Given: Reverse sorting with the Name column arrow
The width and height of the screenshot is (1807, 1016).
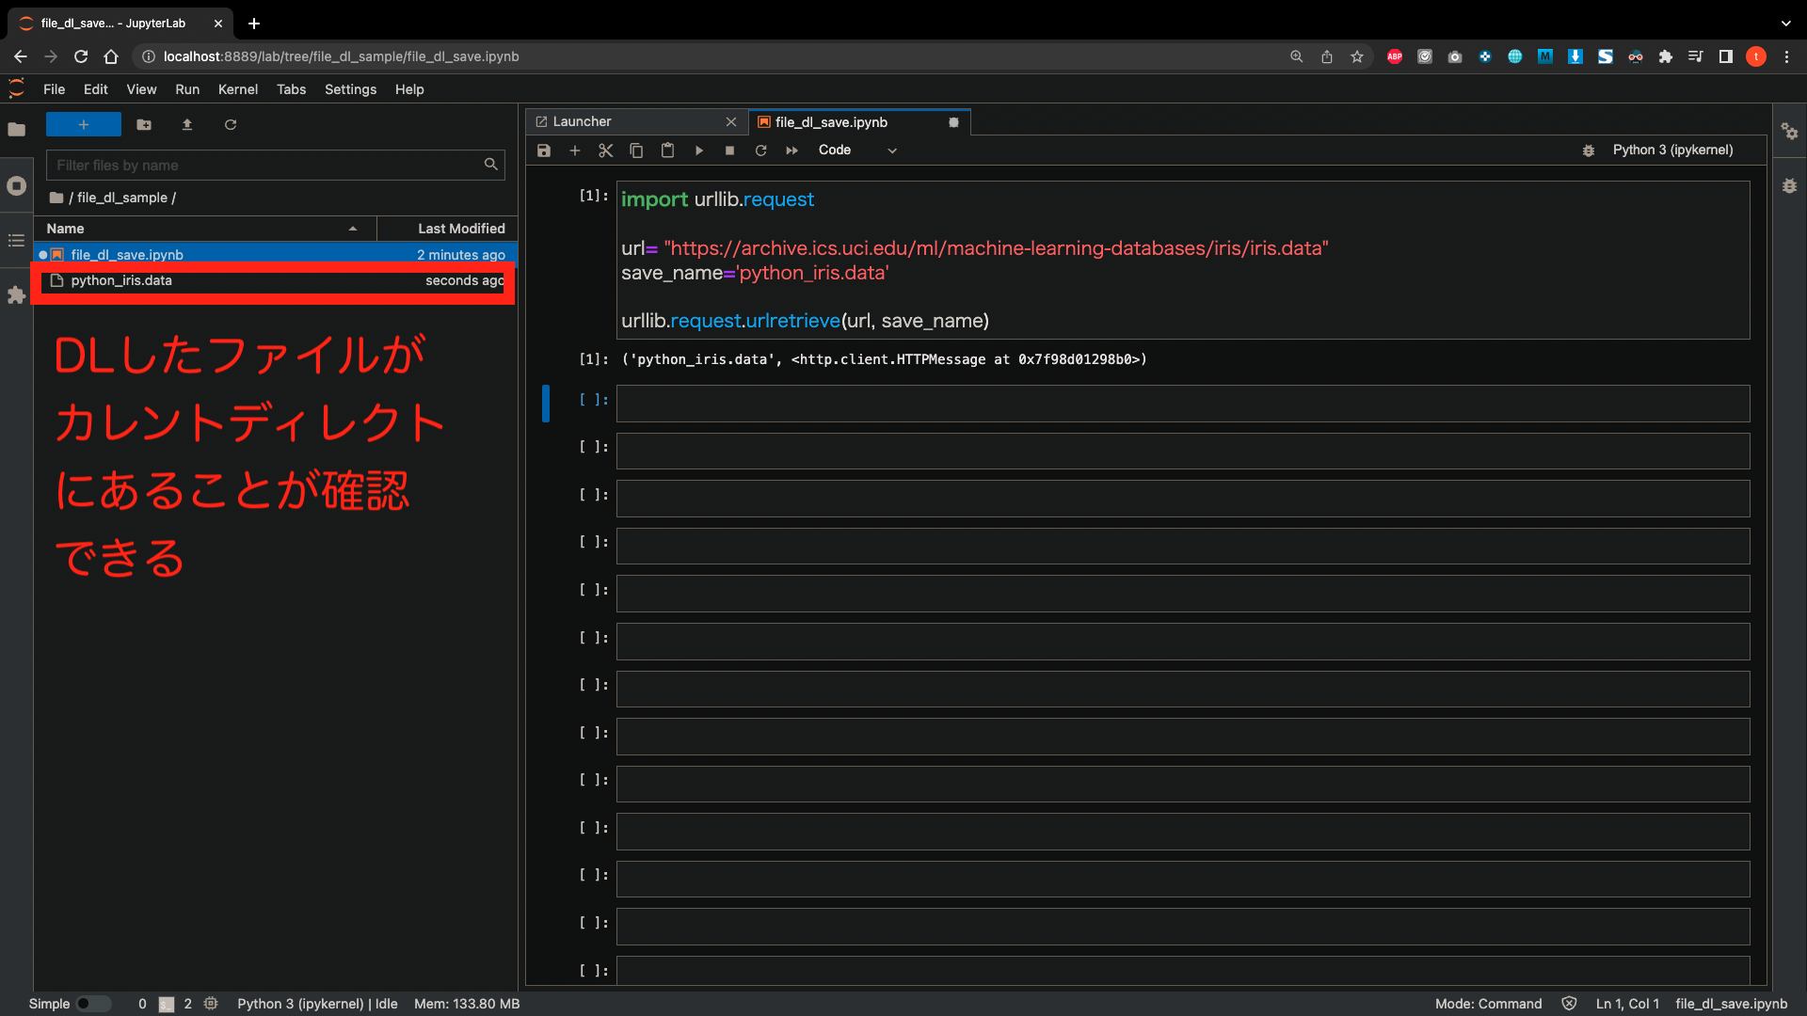Looking at the screenshot, I should click(x=353, y=228).
